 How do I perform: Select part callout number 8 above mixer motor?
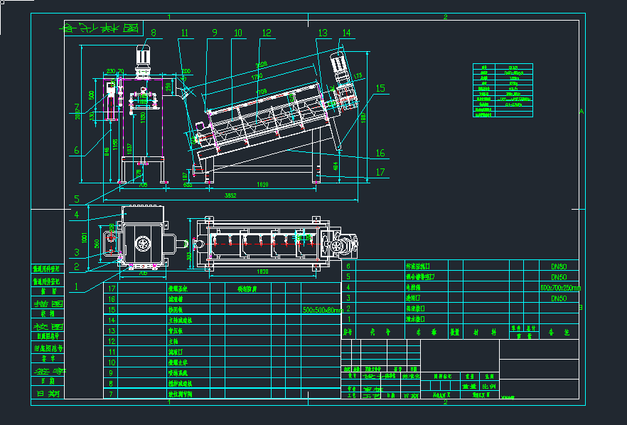153,33
